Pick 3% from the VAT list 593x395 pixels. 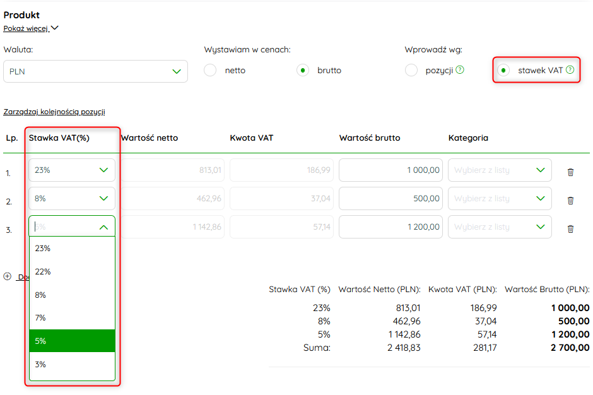click(x=72, y=364)
